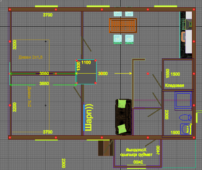Click the "1500" label at bathroom bottom
The height and width of the screenshot is (170, 202).
(175, 133)
